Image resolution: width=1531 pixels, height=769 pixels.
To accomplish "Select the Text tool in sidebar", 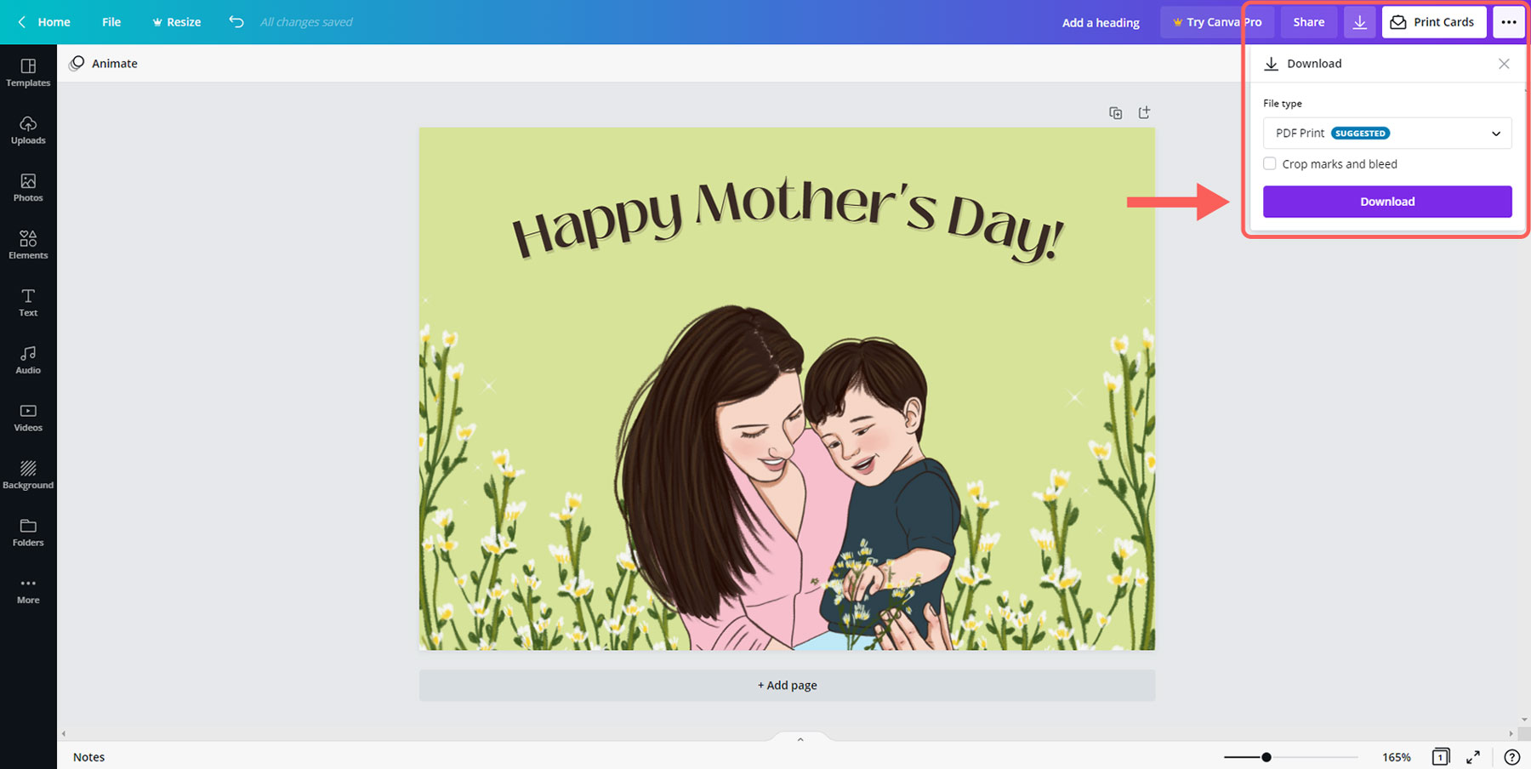I will 28,302.
